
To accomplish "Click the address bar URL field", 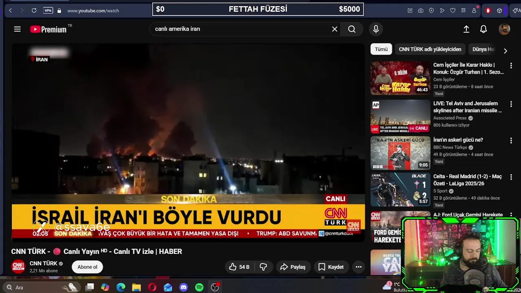I will [x=93, y=11].
